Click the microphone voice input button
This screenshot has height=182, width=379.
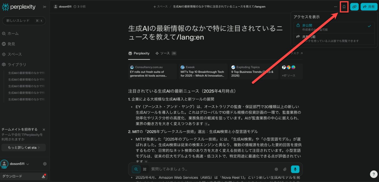coord(295,169)
